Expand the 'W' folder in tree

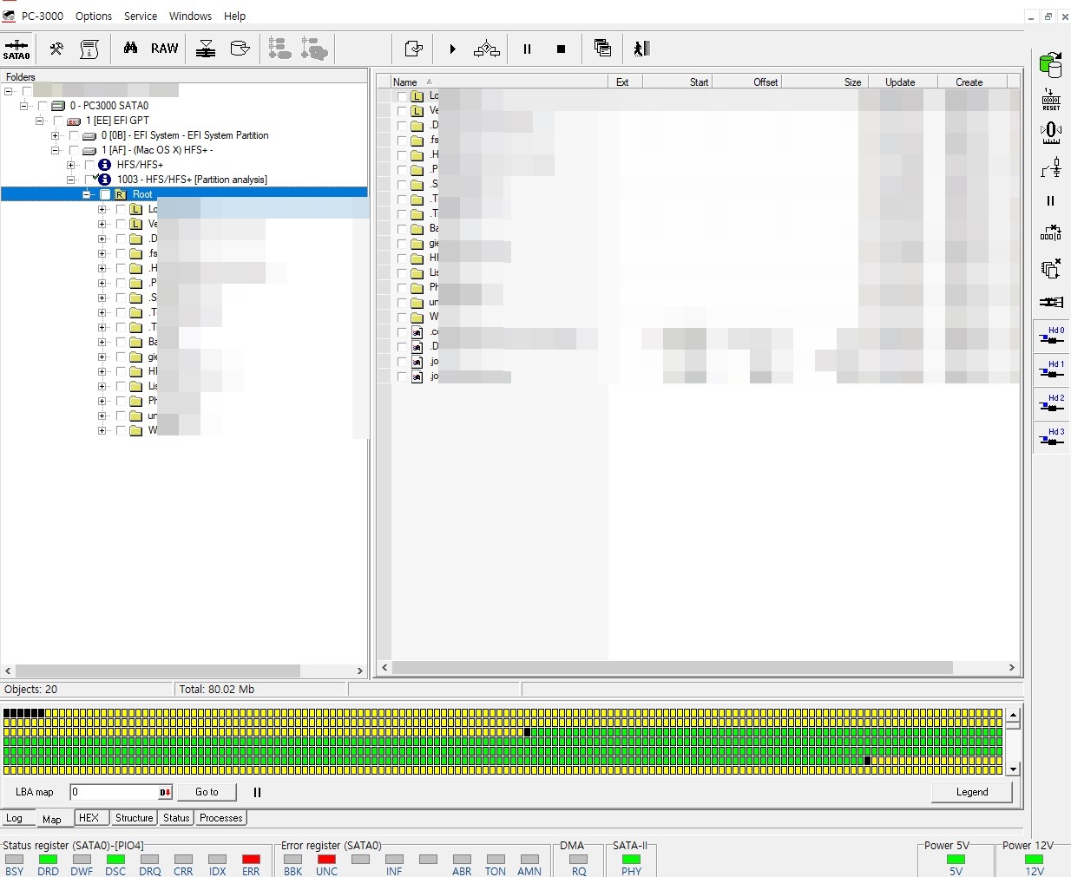coord(102,430)
